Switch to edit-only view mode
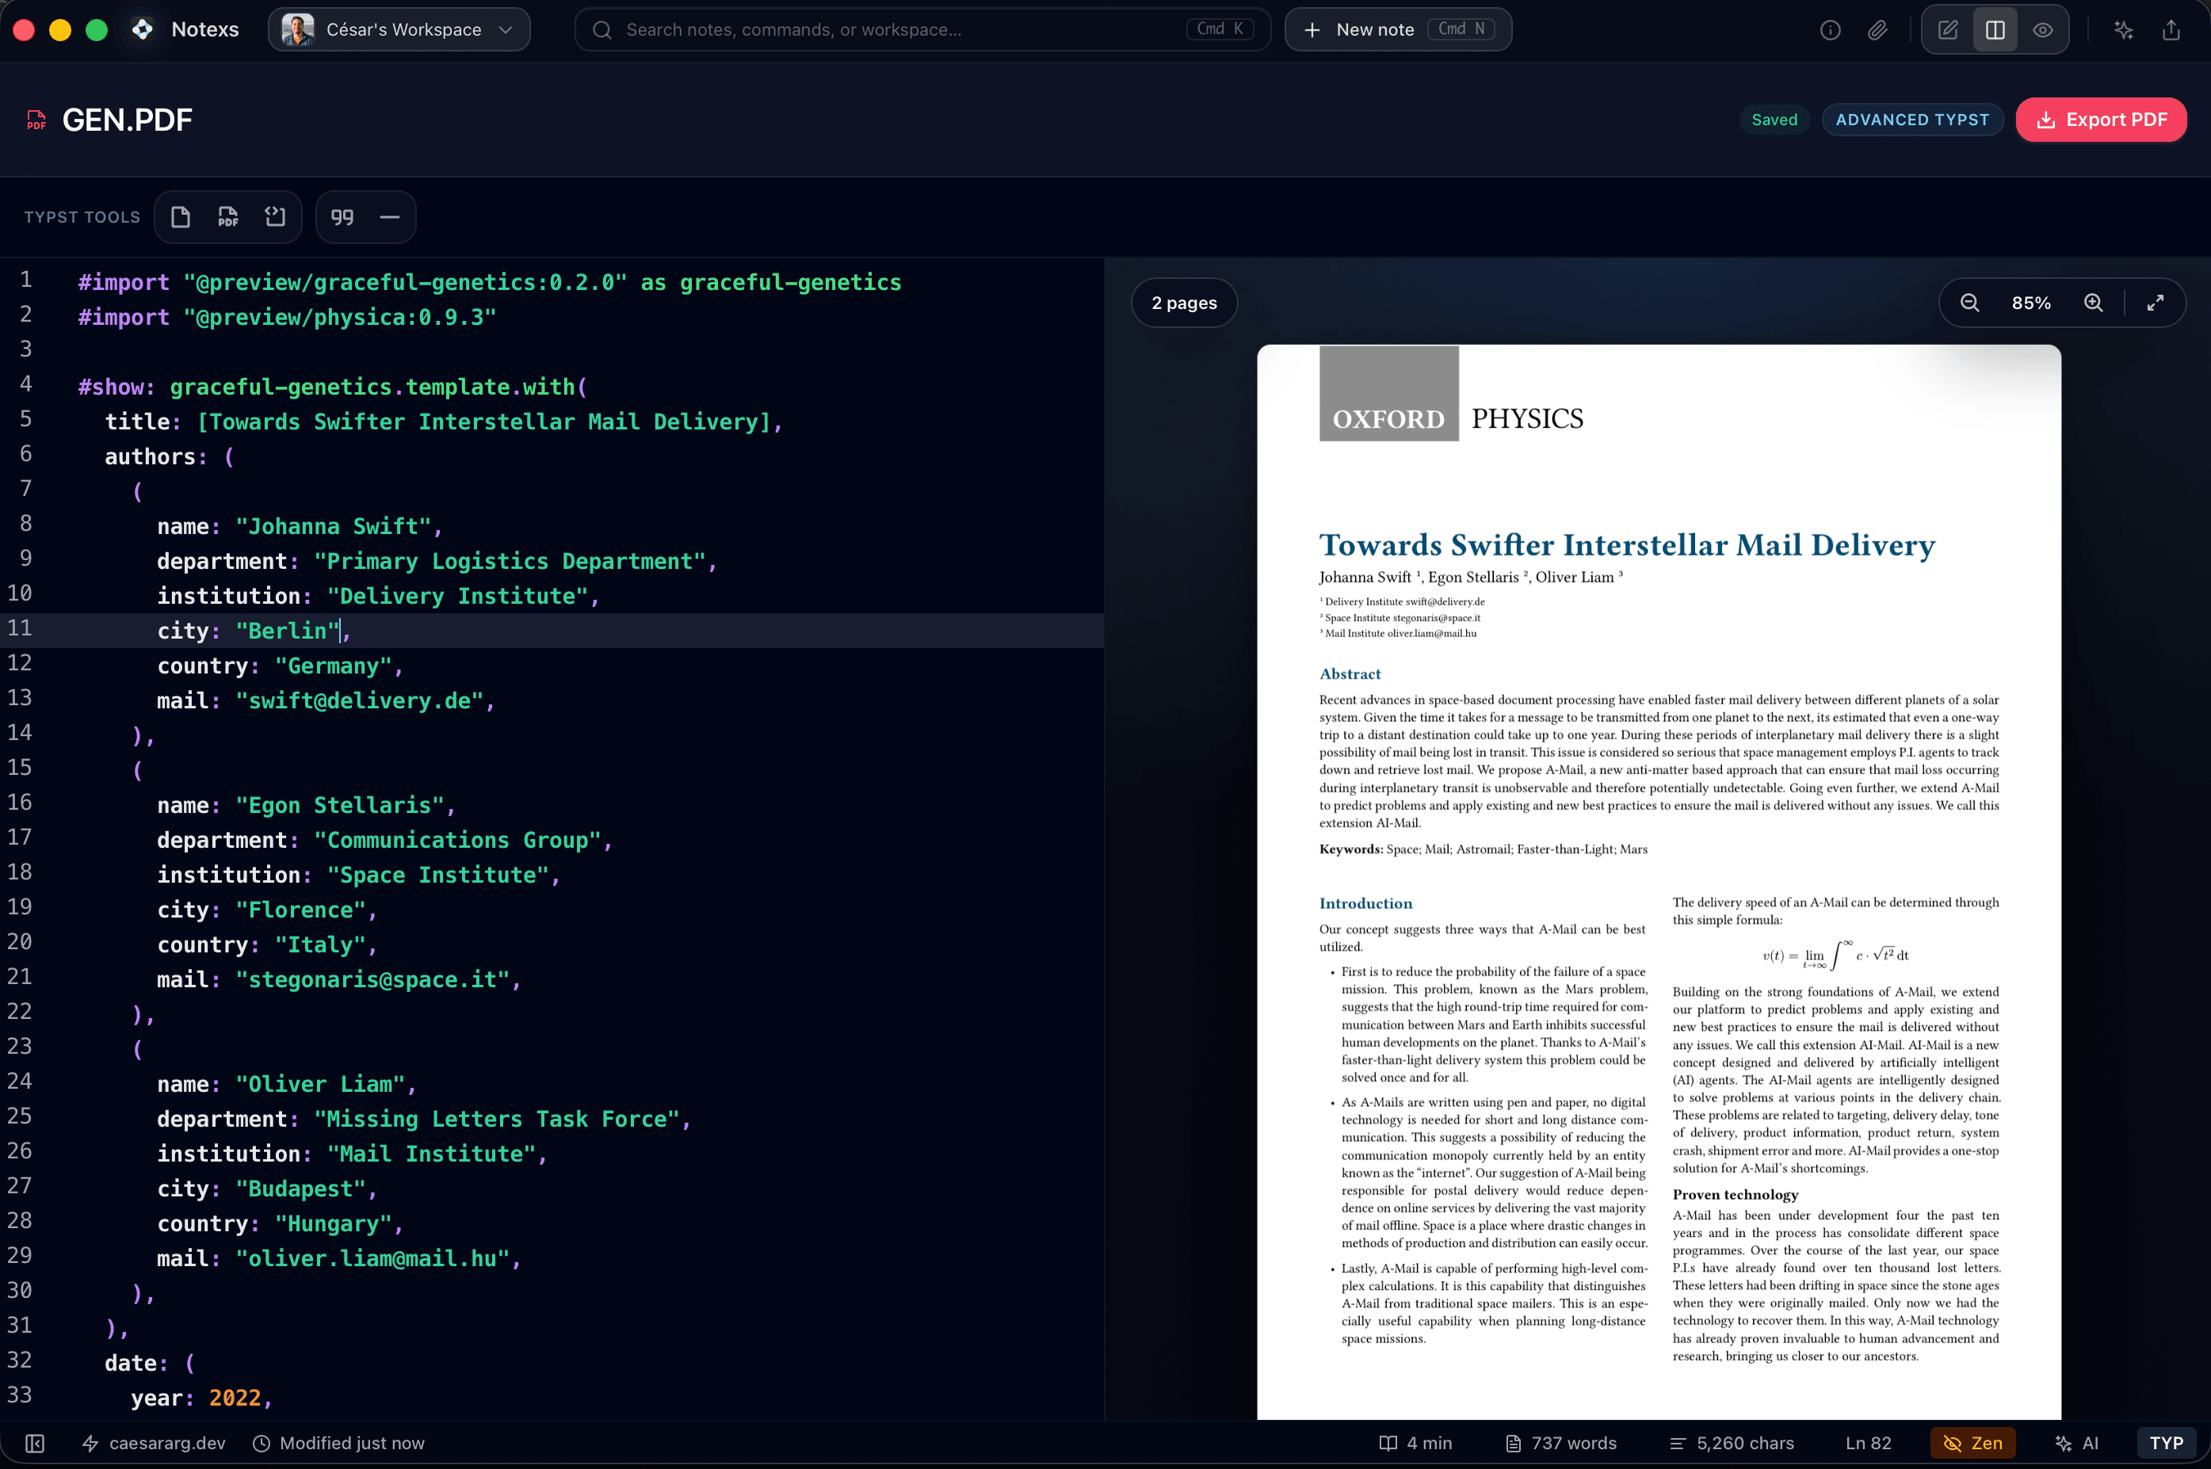 [1948, 30]
